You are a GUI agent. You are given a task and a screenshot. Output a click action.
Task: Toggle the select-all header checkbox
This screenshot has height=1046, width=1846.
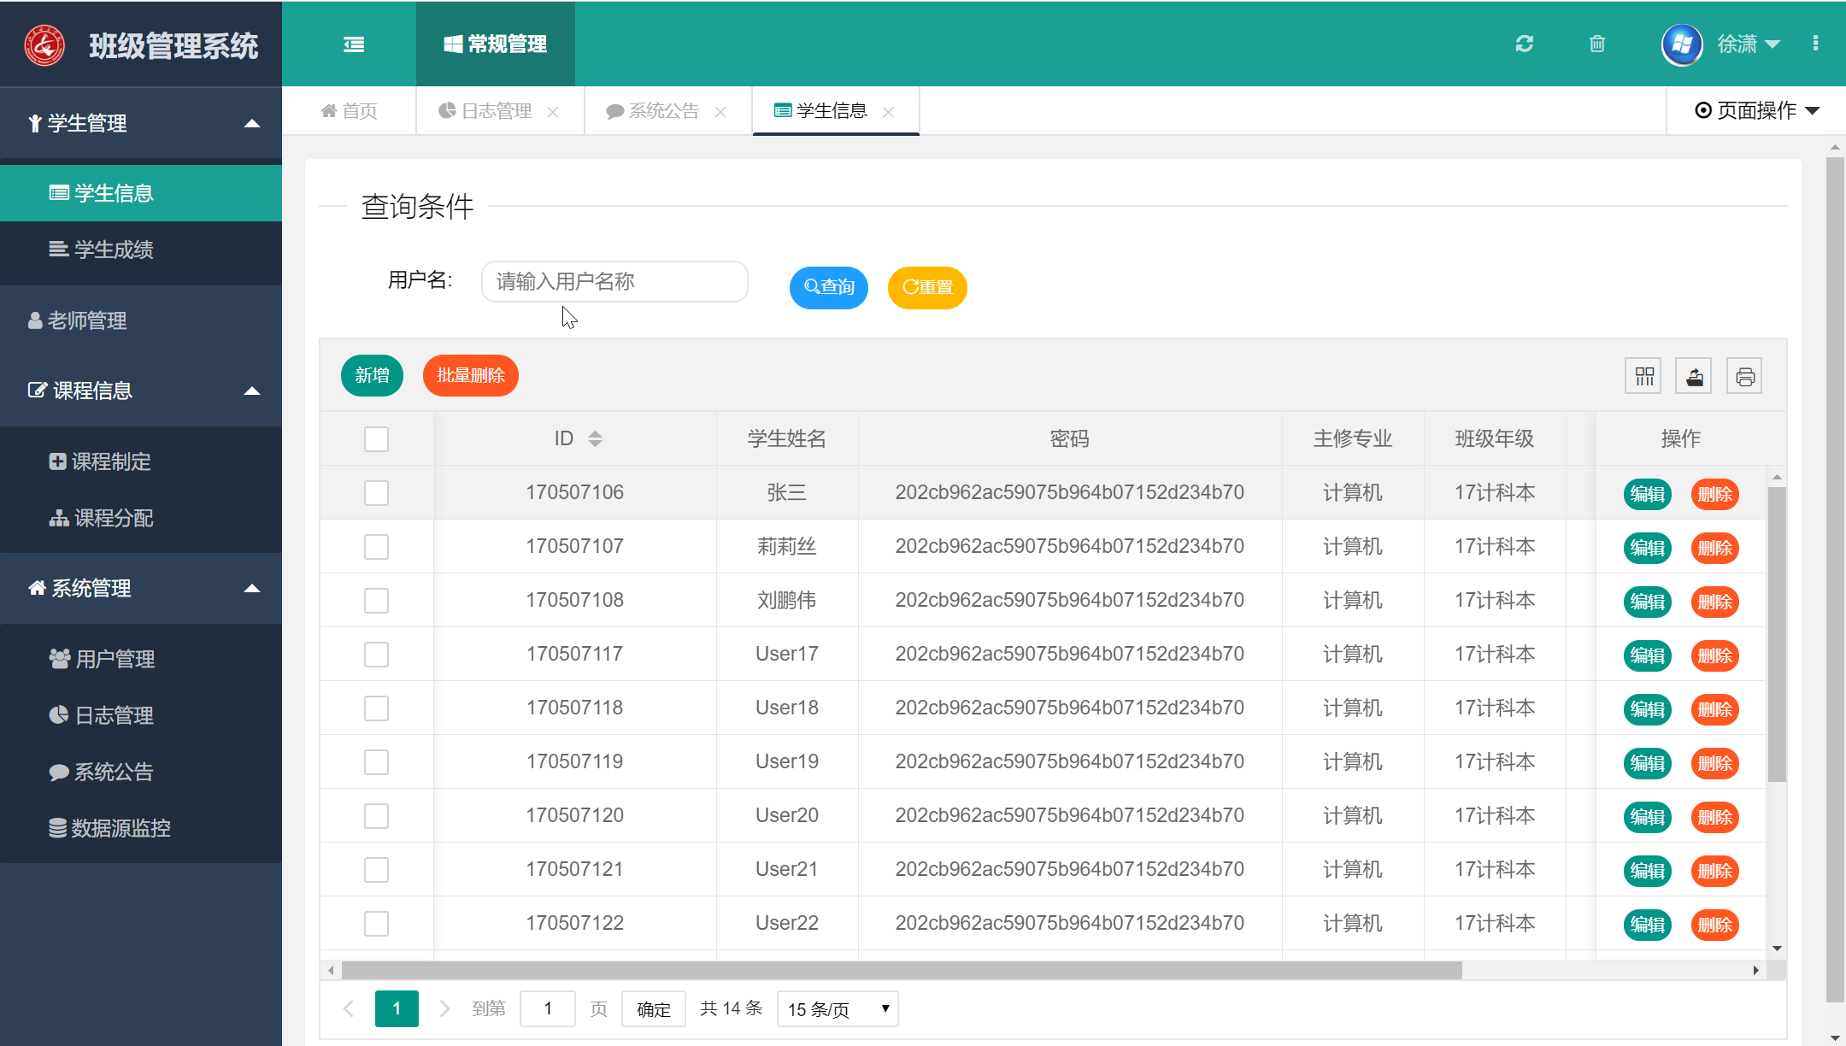coord(376,438)
